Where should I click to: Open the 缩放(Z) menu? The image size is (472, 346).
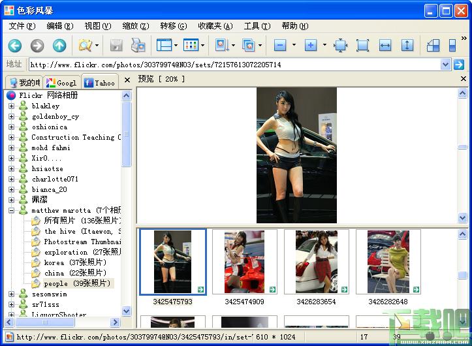click(x=136, y=26)
